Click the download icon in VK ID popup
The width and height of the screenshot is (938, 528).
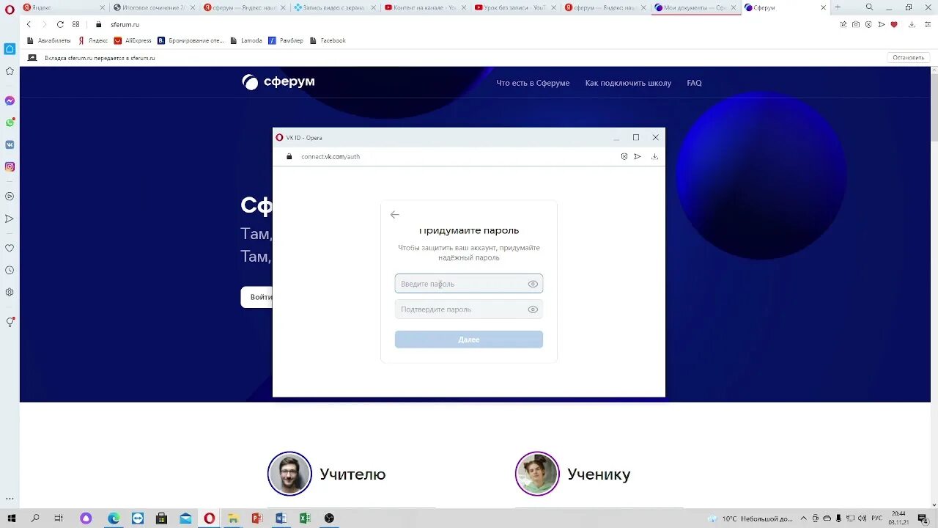(654, 156)
